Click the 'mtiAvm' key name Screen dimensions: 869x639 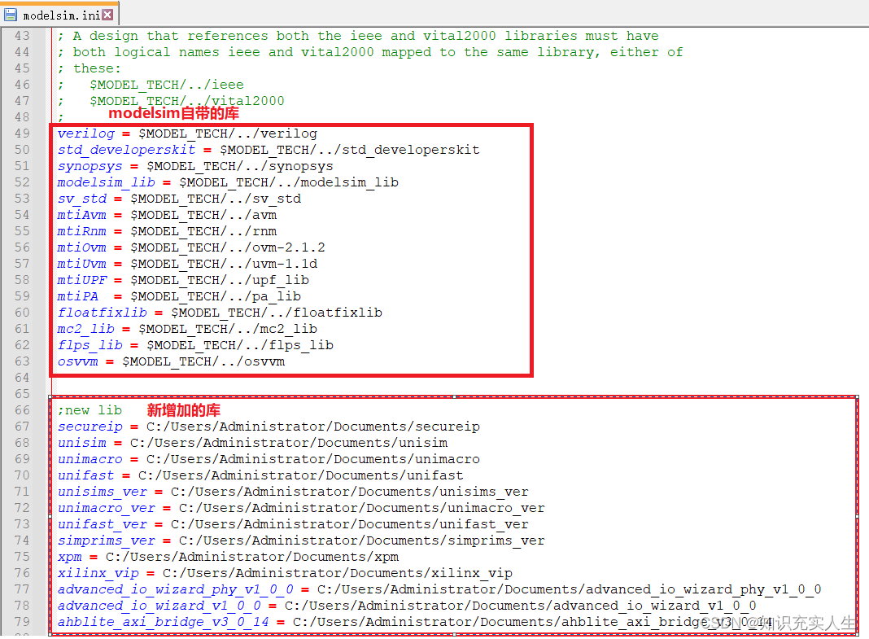click(82, 215)
